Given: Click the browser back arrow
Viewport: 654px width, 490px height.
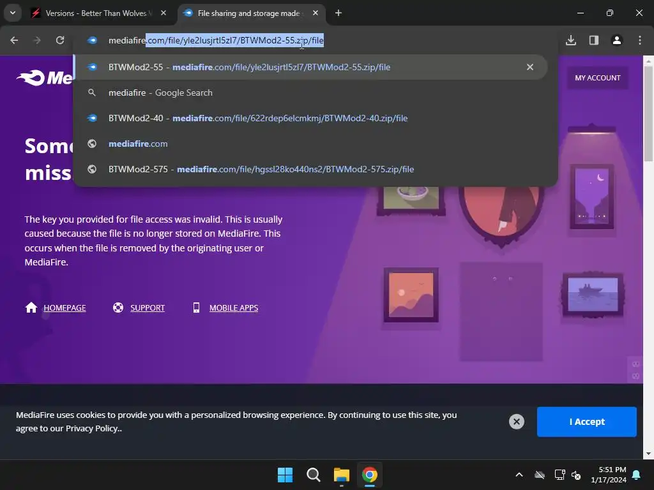Looking at the screenshot, I should pyautogui.click(x=14, y=40).
